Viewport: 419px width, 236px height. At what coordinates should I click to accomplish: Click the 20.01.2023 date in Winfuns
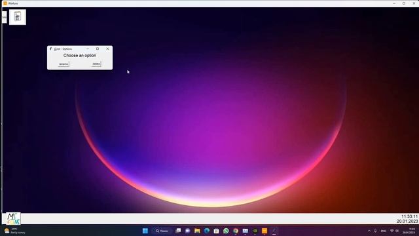pyautogui.click(x=407, y=222)
